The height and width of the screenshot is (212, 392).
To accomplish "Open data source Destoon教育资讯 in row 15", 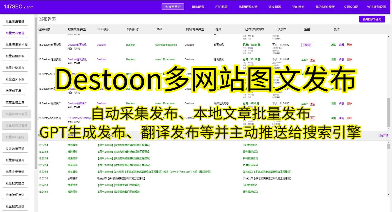I will click(77, 45).
